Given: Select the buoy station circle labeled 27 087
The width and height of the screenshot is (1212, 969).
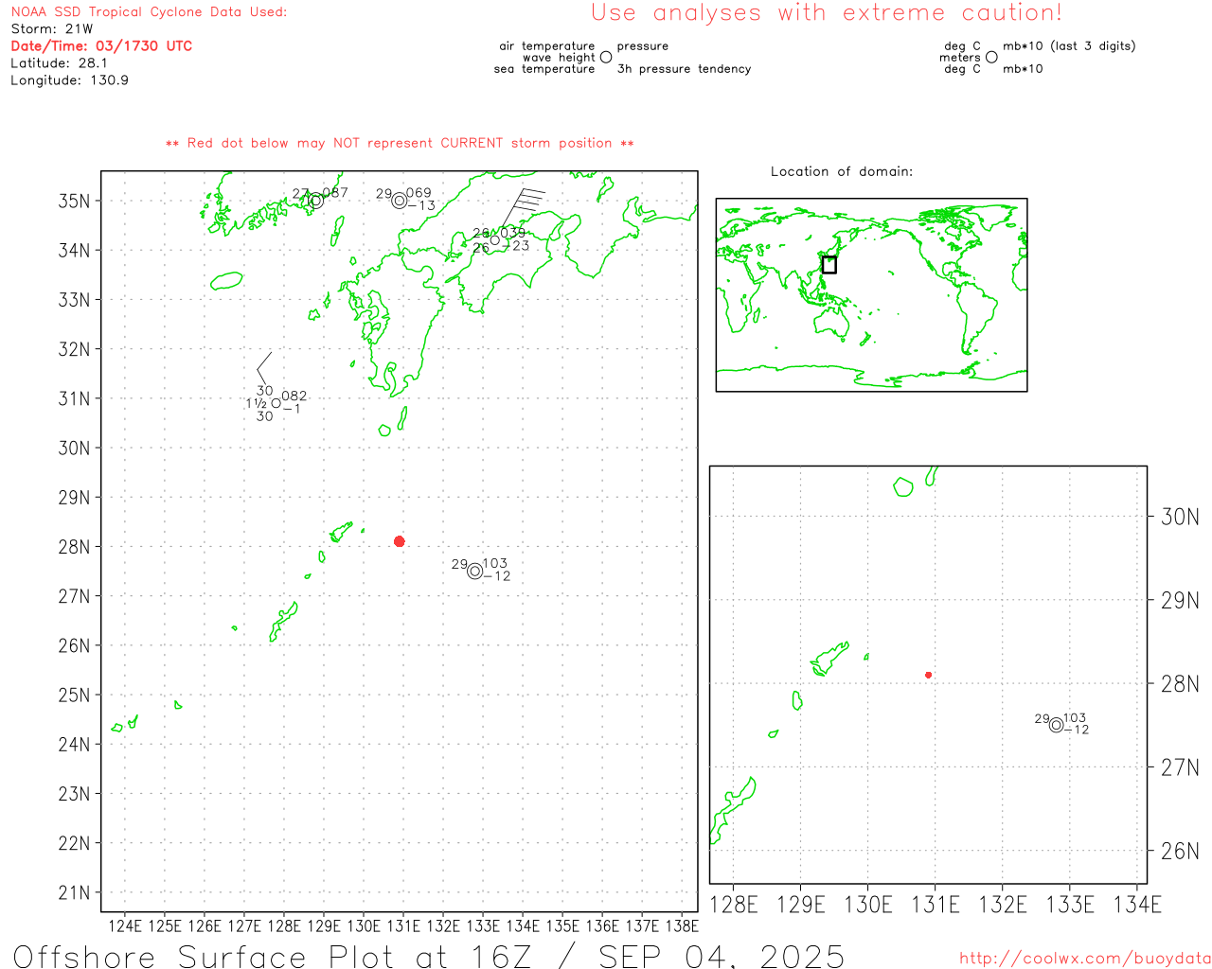Looking at the screenshot, I should coord(316,201).
